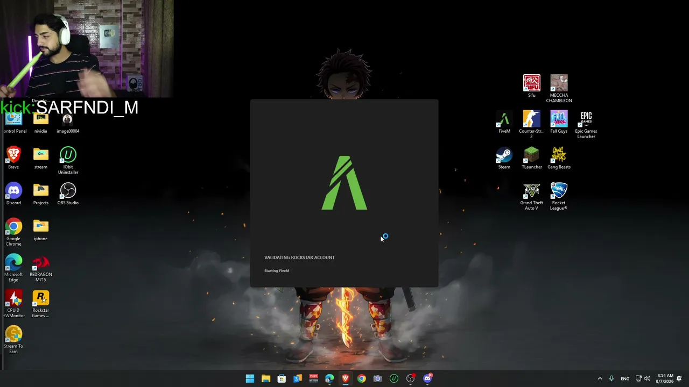This screenshot has height=387, width=689.
Task: Open the clock and calendar flyout
Action: 665,378
